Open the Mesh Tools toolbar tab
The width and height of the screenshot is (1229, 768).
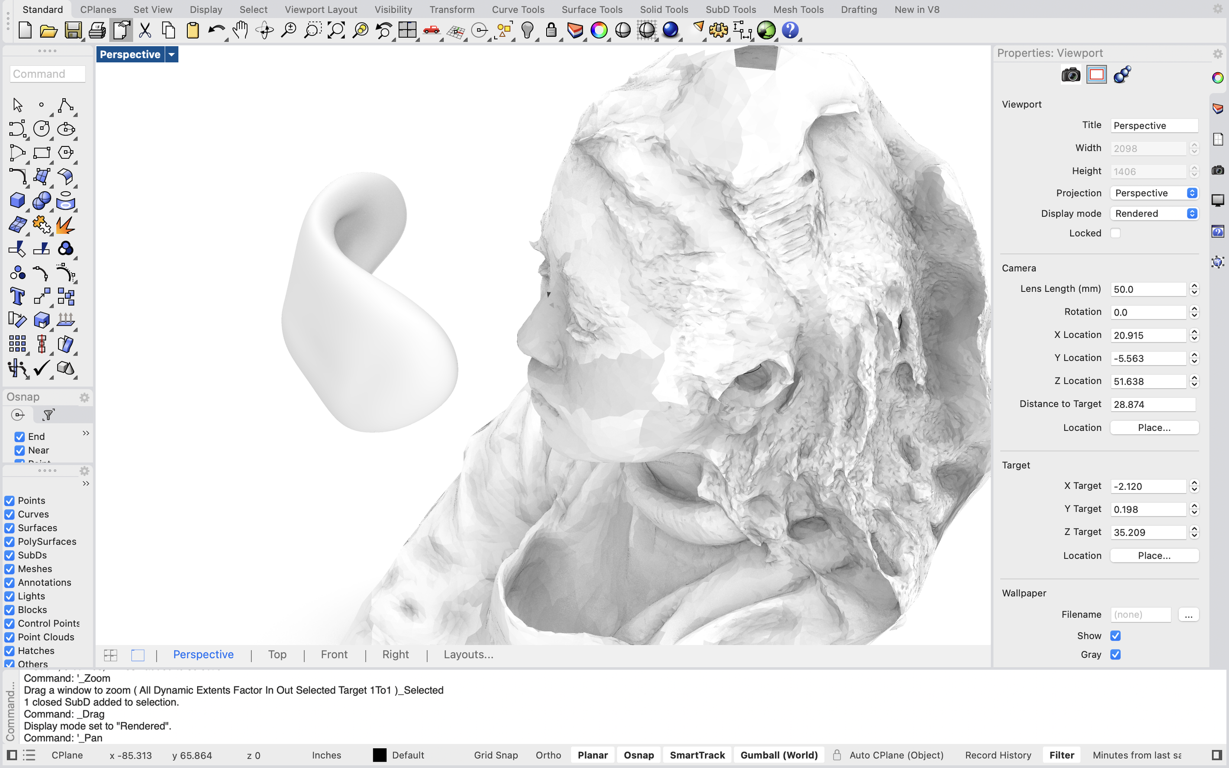click(x=798, y=9)
